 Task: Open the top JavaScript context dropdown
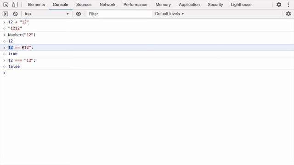(x=47, y=14)
